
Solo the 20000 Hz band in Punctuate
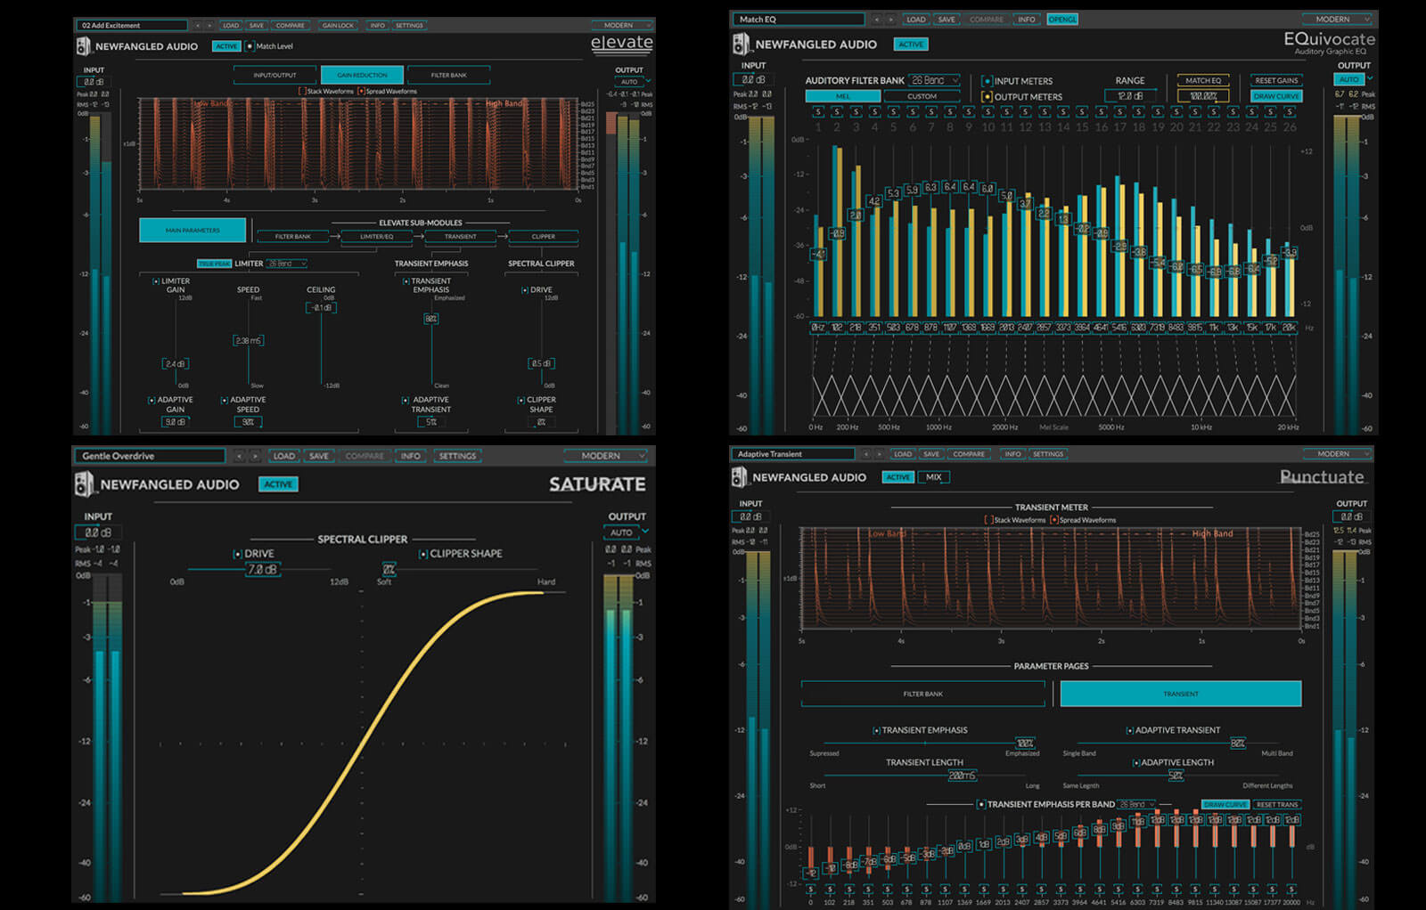click(1291, 889)
